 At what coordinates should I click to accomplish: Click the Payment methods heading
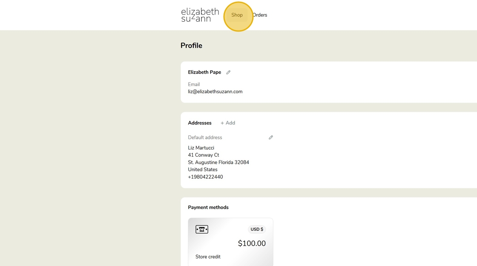point(208,208)
